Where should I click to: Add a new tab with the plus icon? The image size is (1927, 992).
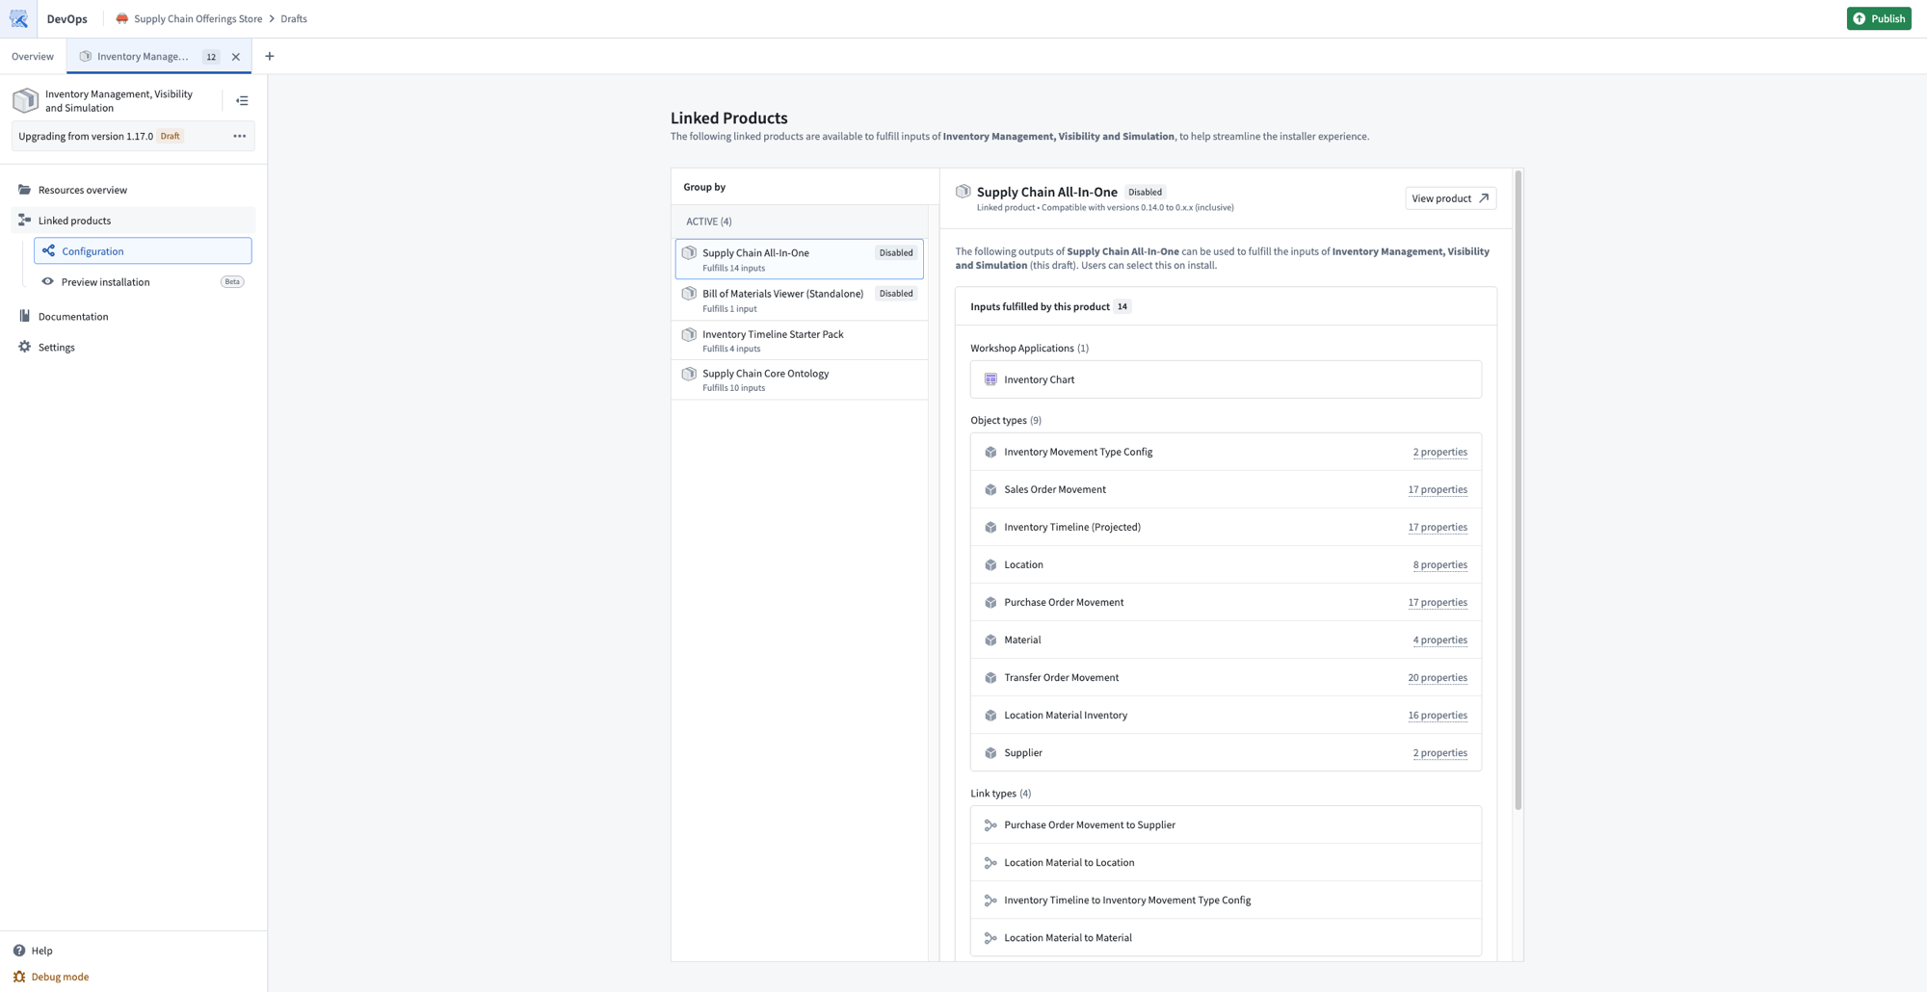tap(270, 56)
